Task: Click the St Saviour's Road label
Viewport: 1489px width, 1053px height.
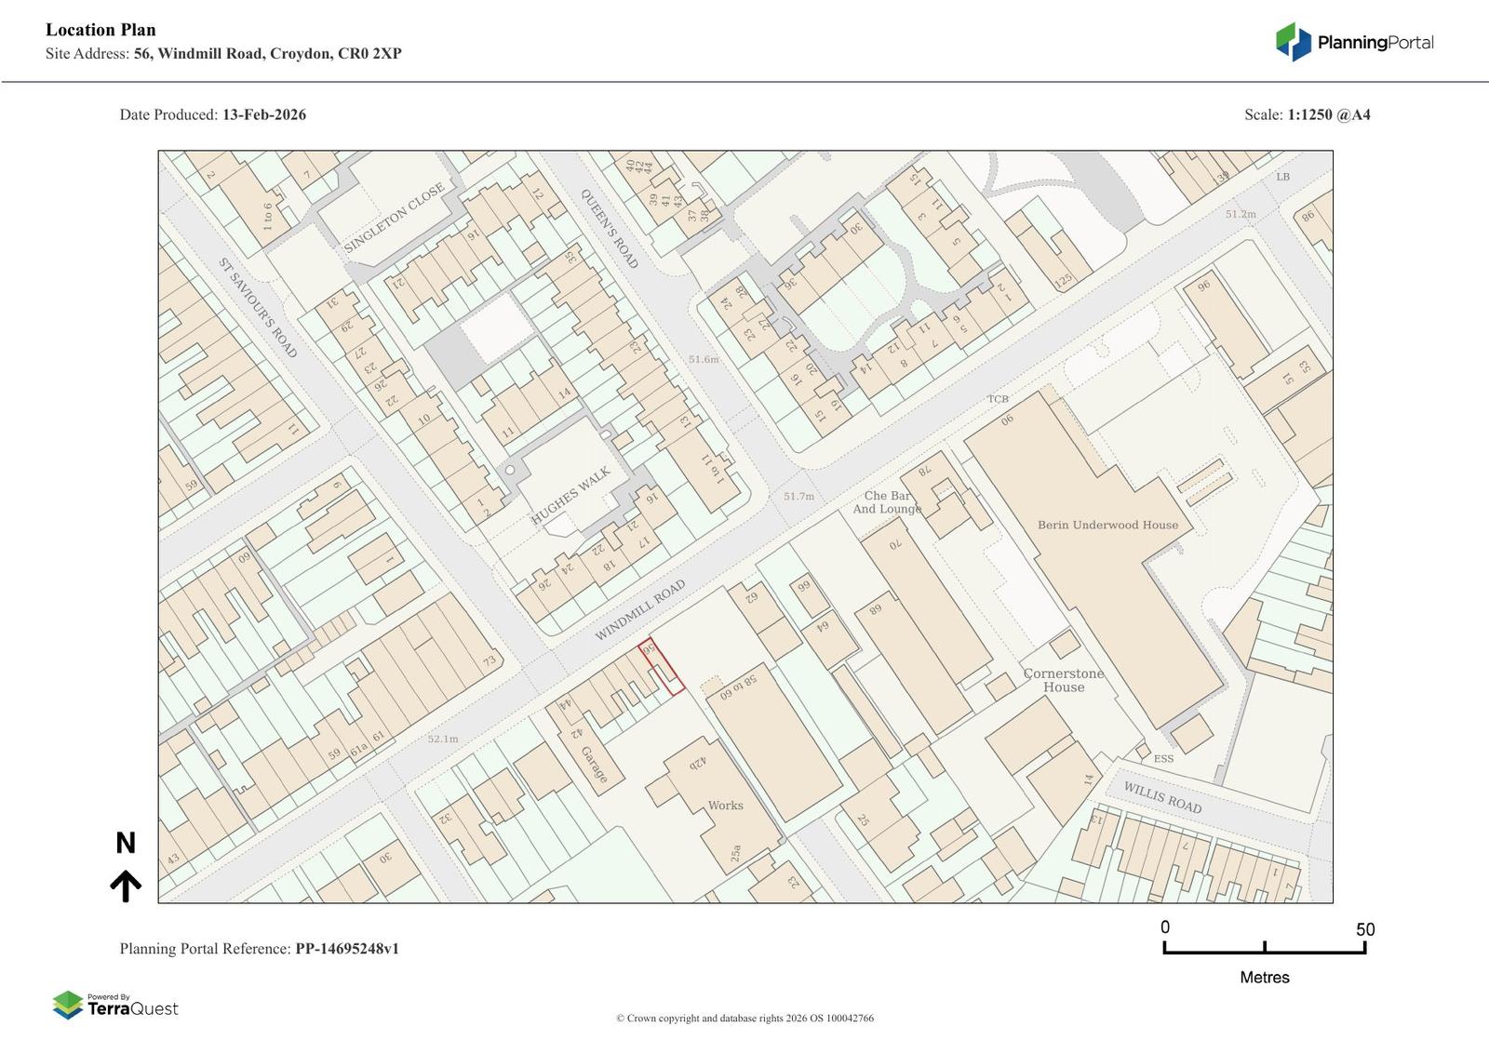Action: click(258, 308)
